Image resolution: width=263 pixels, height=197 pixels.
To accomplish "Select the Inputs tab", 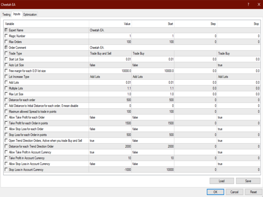I will [17, 14].
